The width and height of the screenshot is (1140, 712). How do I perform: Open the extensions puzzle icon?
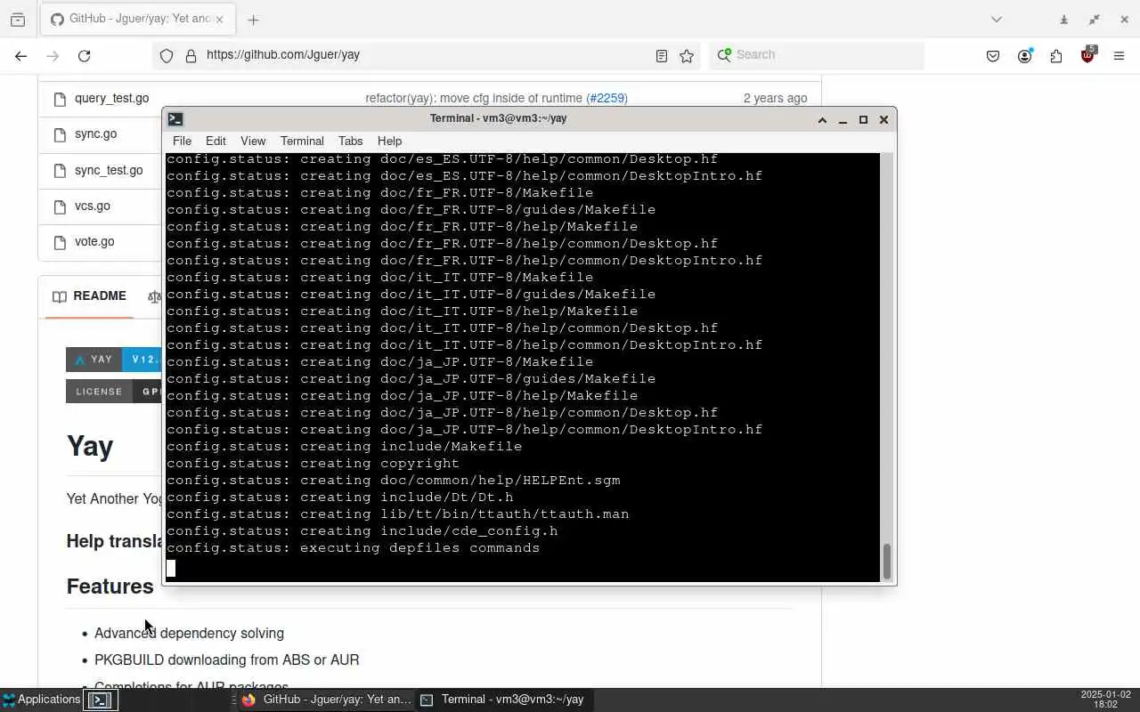tap(1056, 55)
